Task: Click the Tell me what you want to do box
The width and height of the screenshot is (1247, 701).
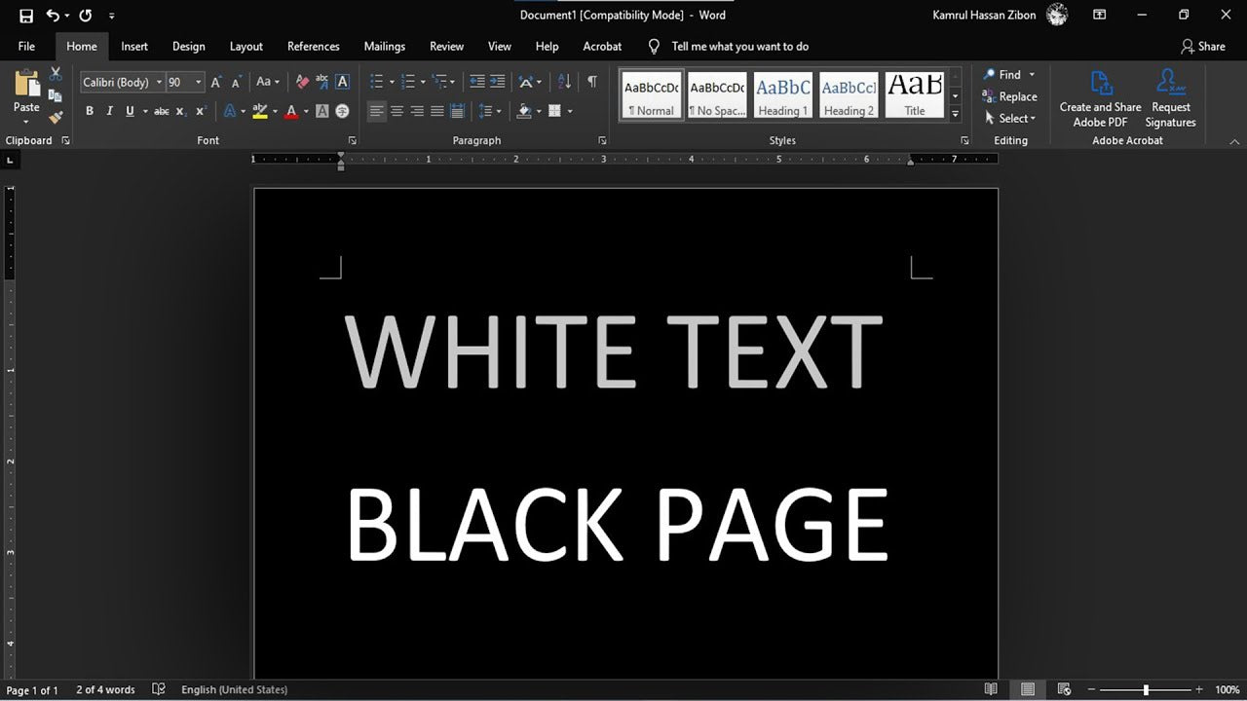Action: tap(739, 47)
